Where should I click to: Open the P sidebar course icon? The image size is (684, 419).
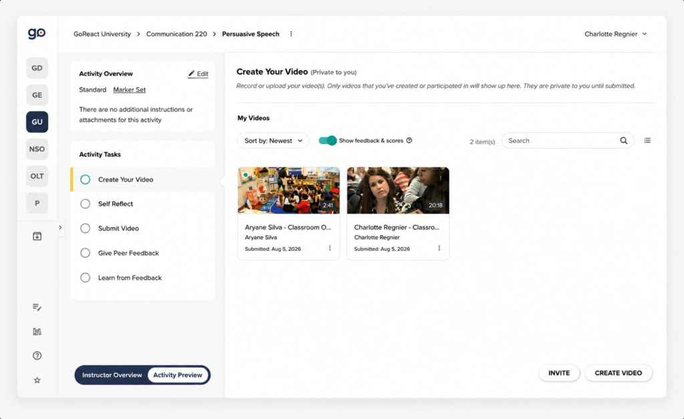point(37,203)
